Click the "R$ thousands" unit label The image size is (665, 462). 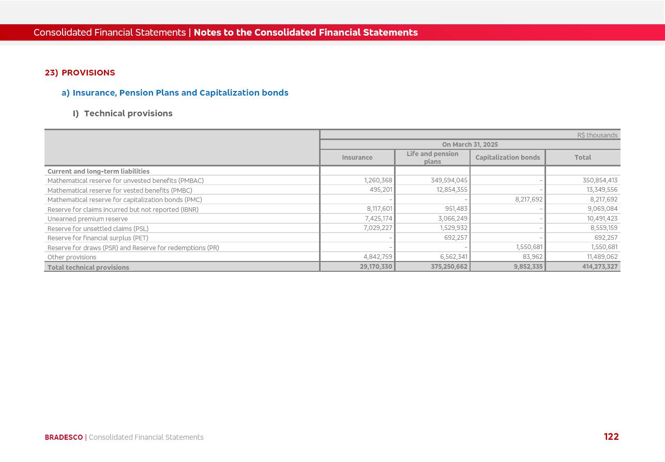pyautogui.click(x=597, y=135)
